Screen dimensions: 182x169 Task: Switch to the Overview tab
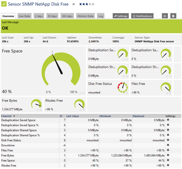(x=8, y=16)
